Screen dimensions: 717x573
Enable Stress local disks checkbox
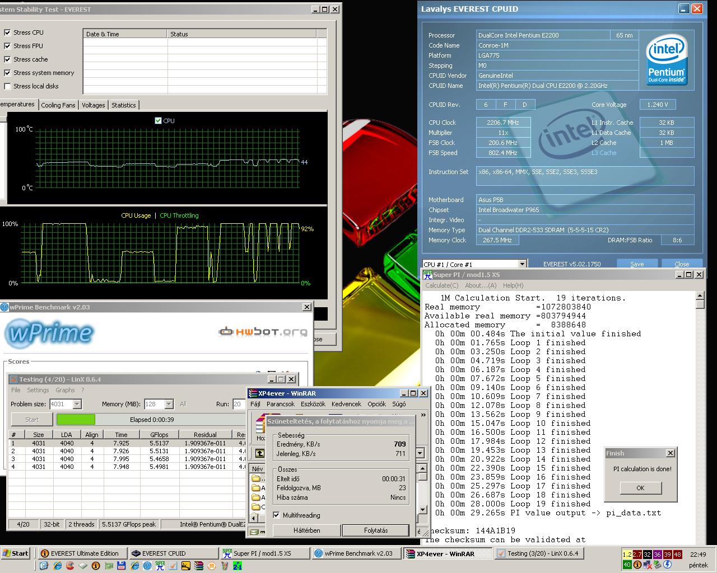click(7, 86)
